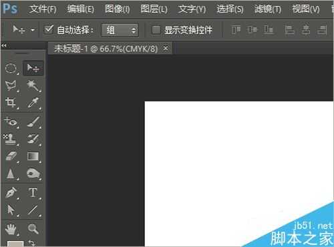Screen dimensions: 334x247
Task: Select the Eyedropper tool
Action: pos(33,103)
